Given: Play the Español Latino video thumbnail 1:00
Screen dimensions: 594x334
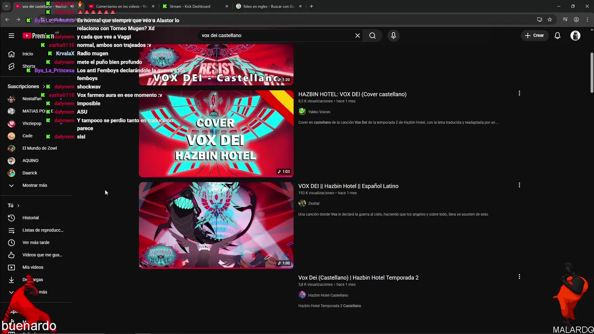Looking at the screenshot, I should pos(216,225).
